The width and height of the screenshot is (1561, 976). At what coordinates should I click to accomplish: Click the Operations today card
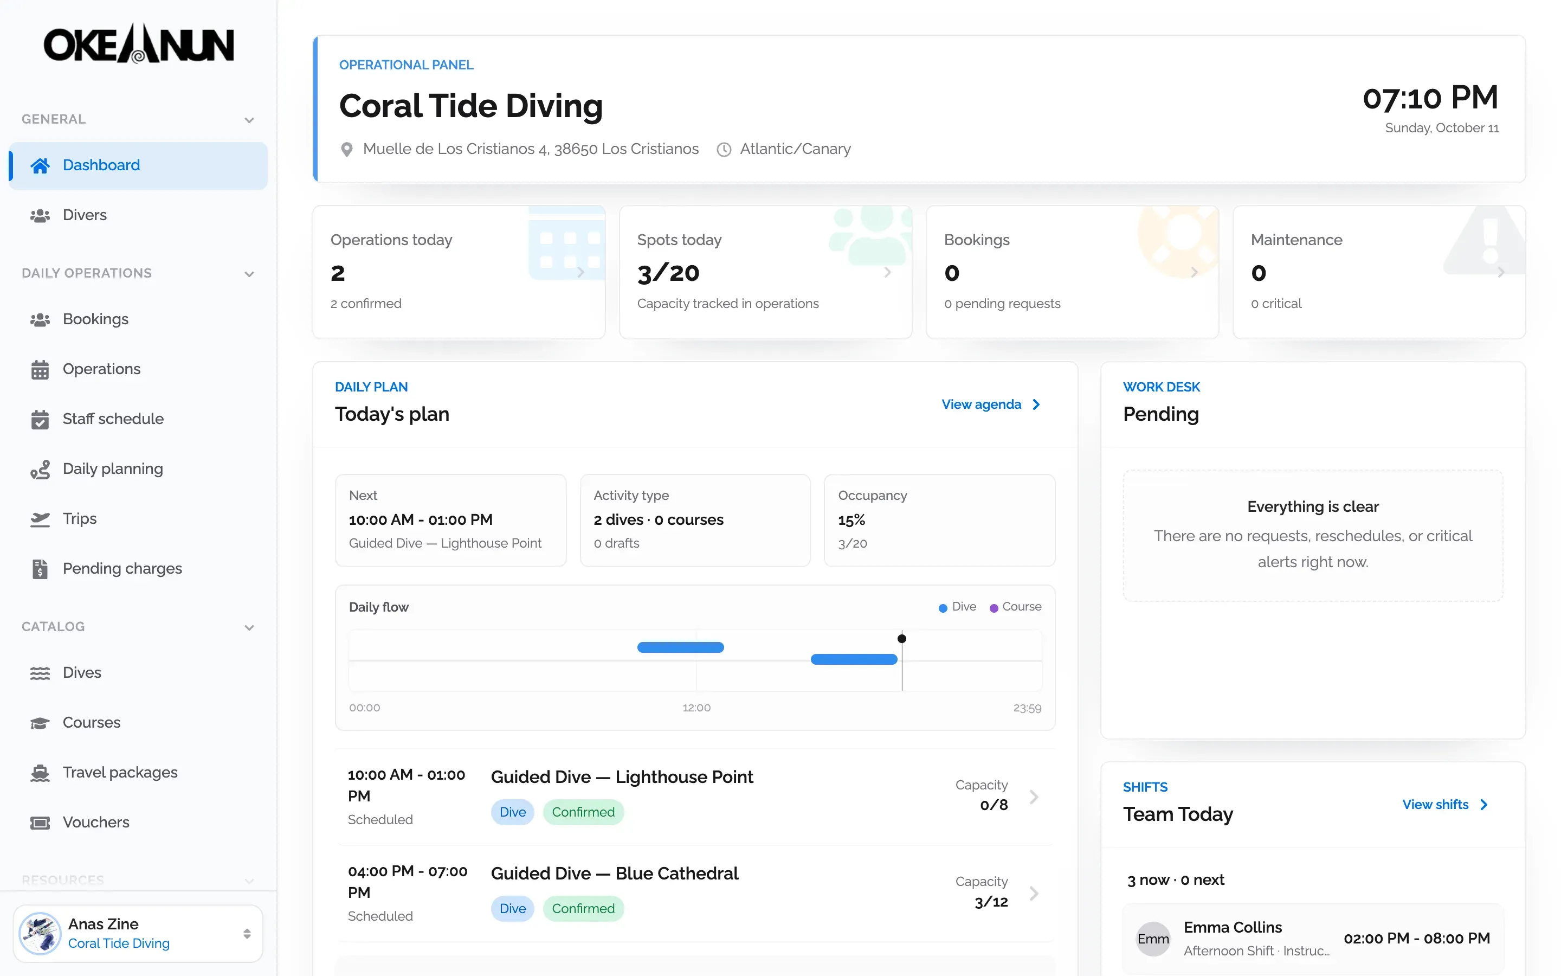(x=459, y=272)
